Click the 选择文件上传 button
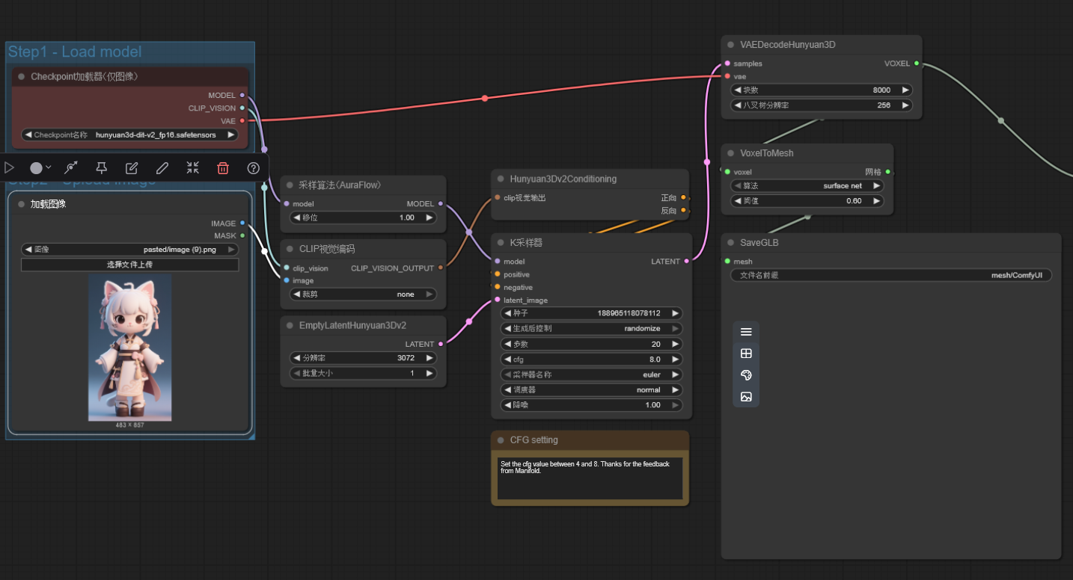Screen dimensions: 1073x580 [x=130, y=265]
